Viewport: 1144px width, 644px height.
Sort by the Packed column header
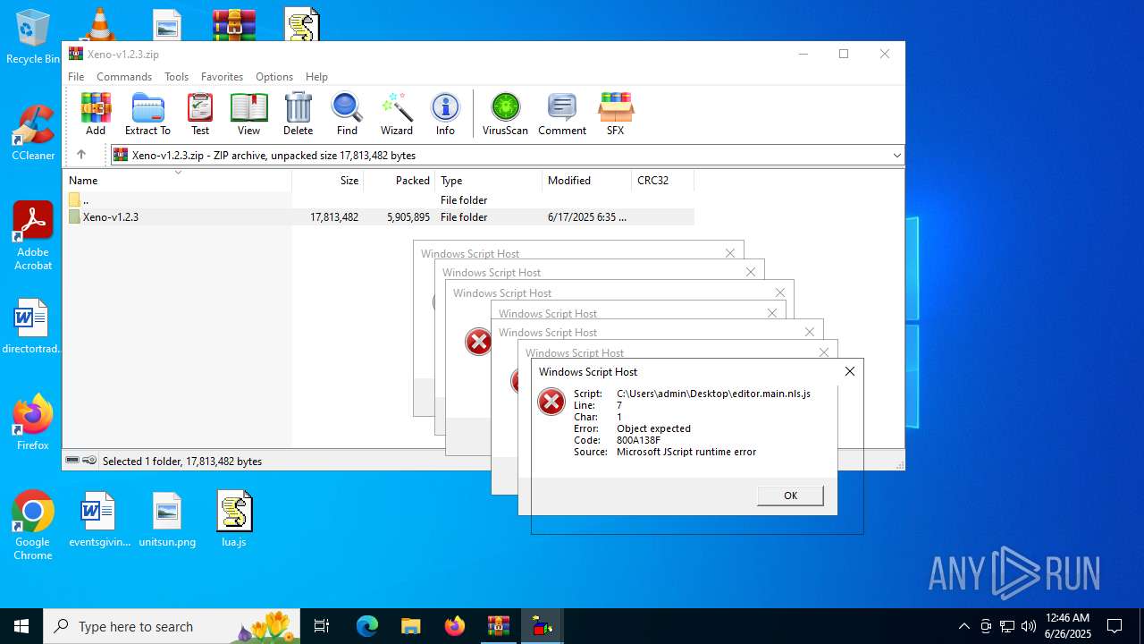pos(400,181)
